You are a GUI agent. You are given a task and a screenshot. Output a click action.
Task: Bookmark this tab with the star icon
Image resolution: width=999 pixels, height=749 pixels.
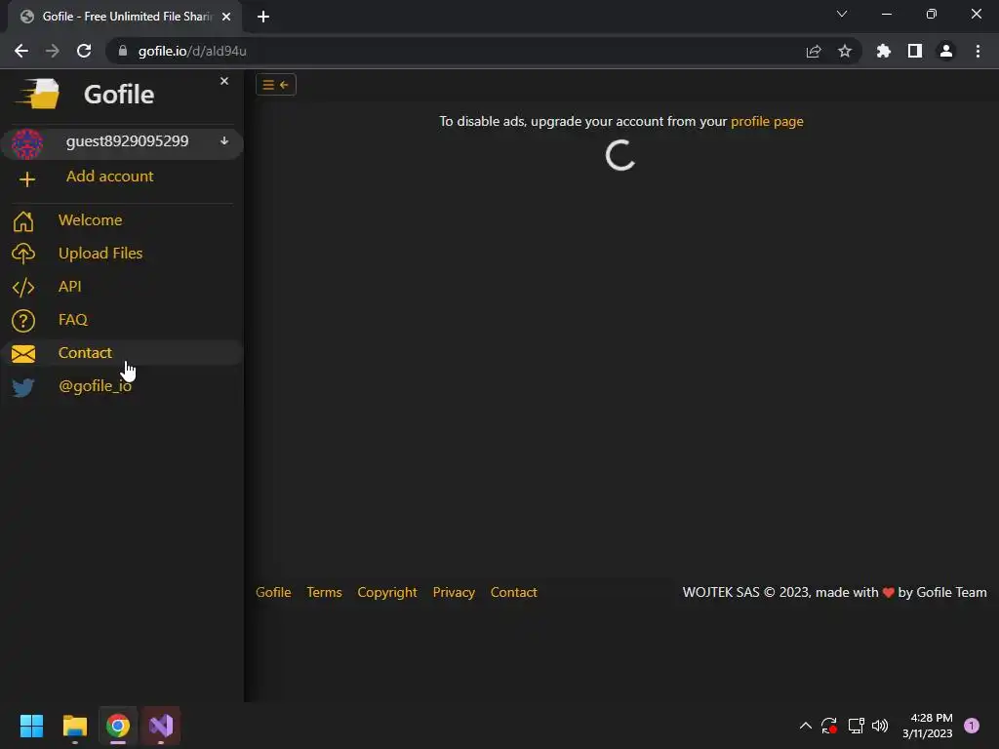(x=845, y=51)
